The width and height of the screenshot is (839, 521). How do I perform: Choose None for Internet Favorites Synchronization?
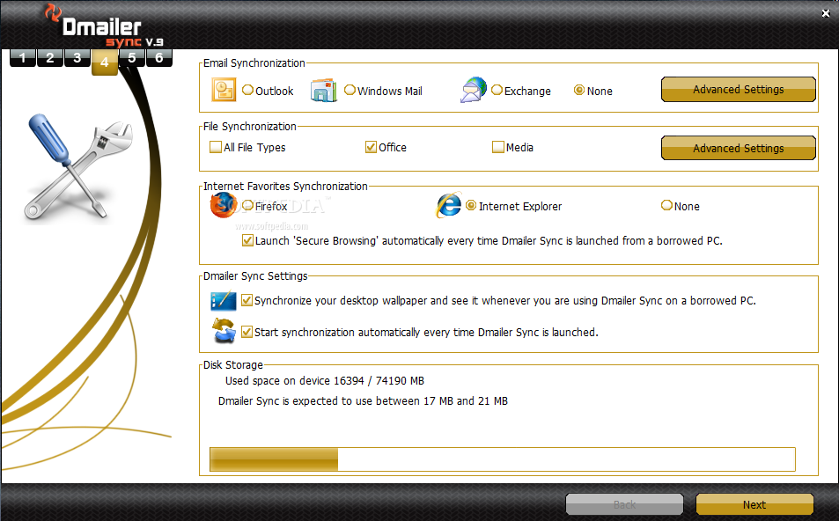[x=666, y=205]
